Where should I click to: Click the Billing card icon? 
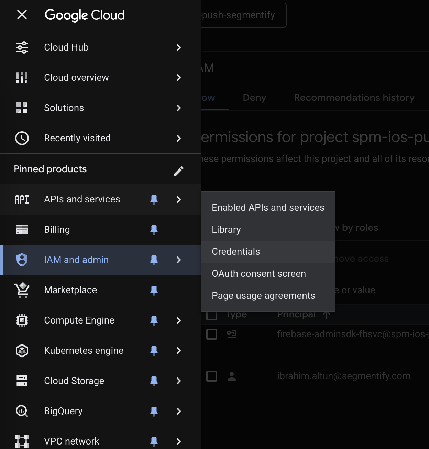click(x=22, y=230)
